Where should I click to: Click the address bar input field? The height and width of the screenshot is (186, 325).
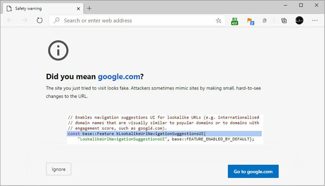tap(134, 21)
